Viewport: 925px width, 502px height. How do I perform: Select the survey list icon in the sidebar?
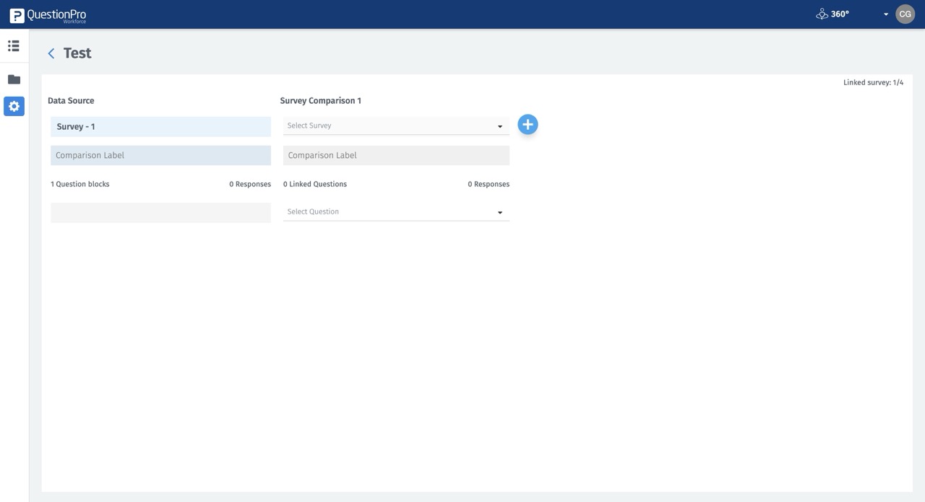click(x=13, y=45)
